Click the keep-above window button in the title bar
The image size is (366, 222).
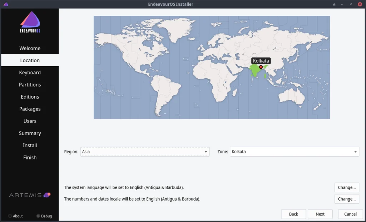tap(334, 4)
